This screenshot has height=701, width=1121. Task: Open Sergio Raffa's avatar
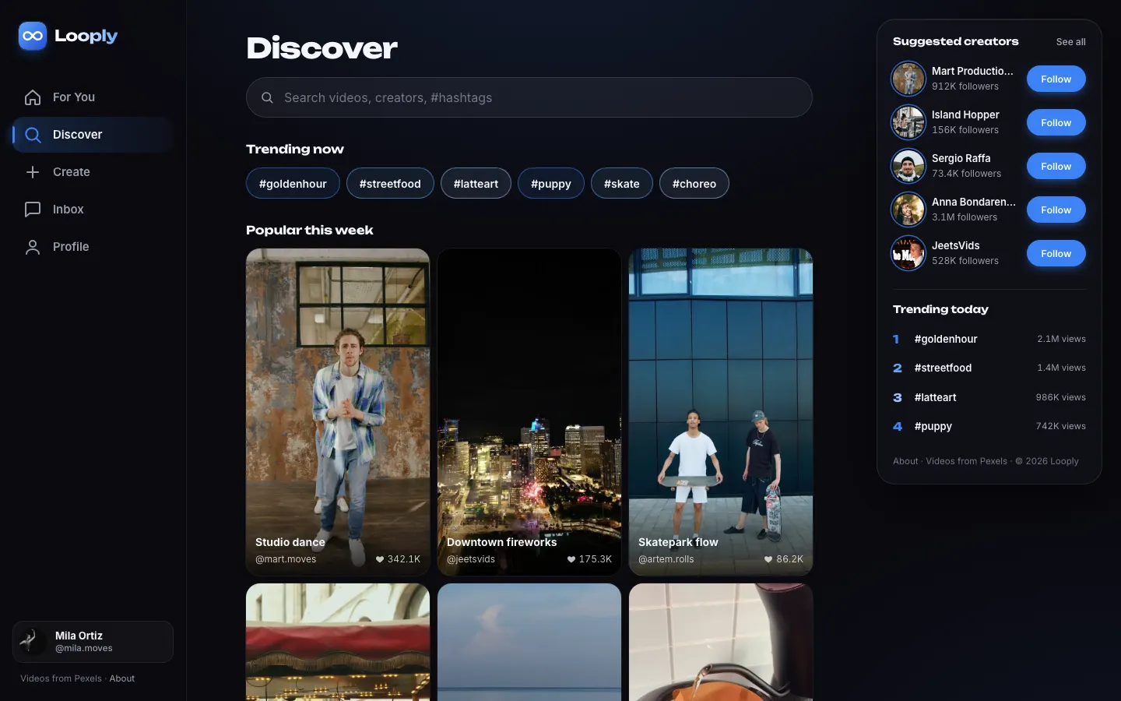click(x=908, y=166)
